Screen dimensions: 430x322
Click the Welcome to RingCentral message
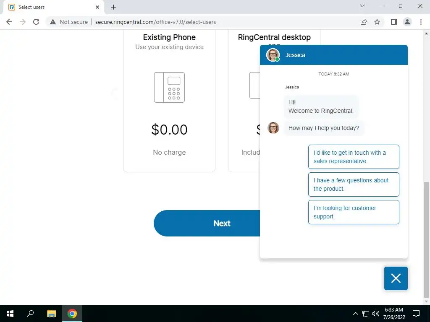321,106
